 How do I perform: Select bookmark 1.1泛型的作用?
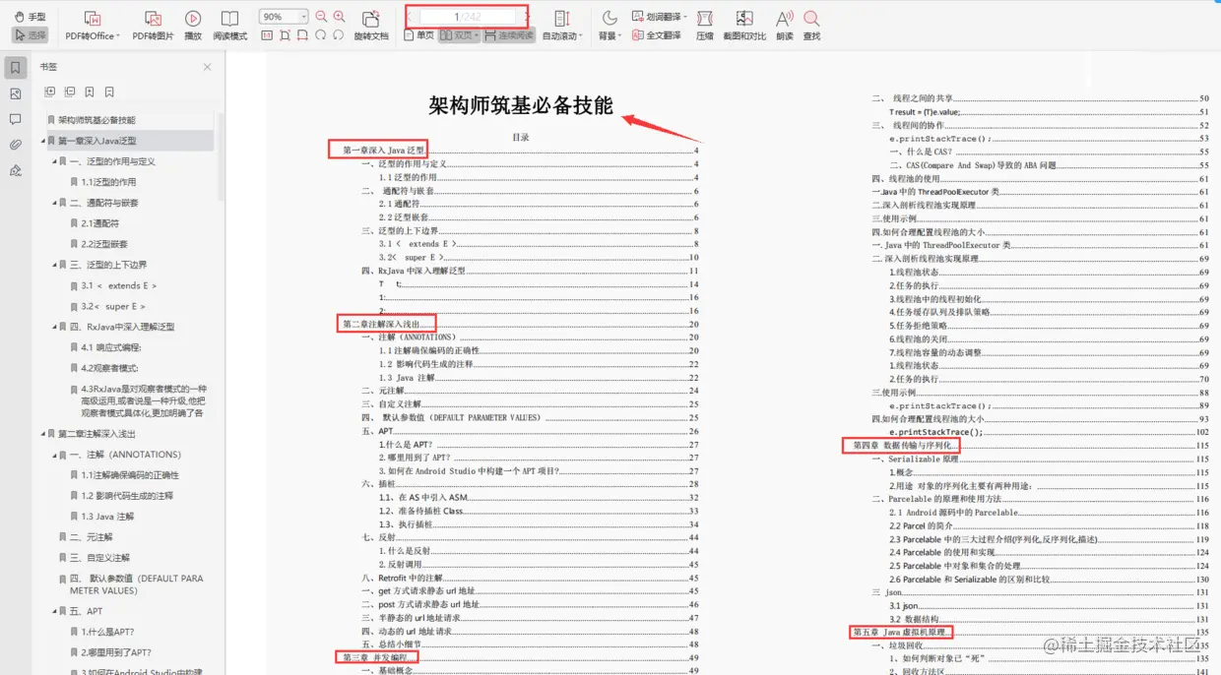[x=108, y=182]
